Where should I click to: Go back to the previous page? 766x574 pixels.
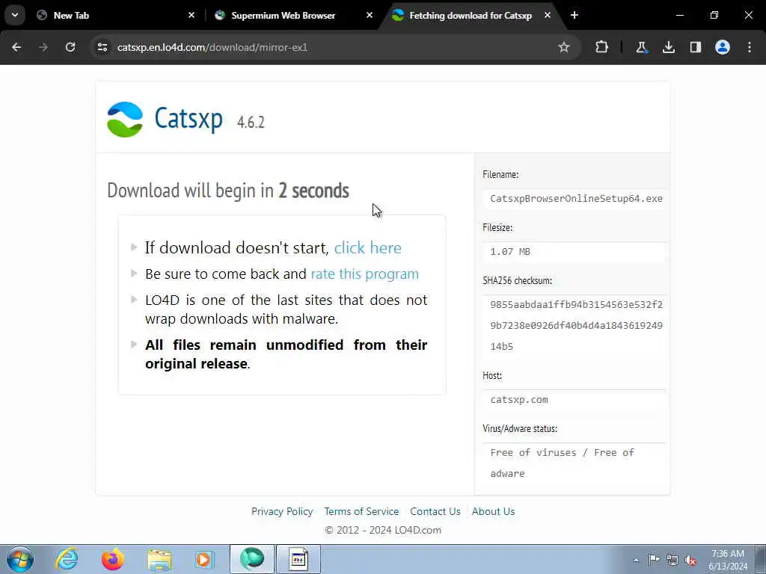tap(16, 47)
